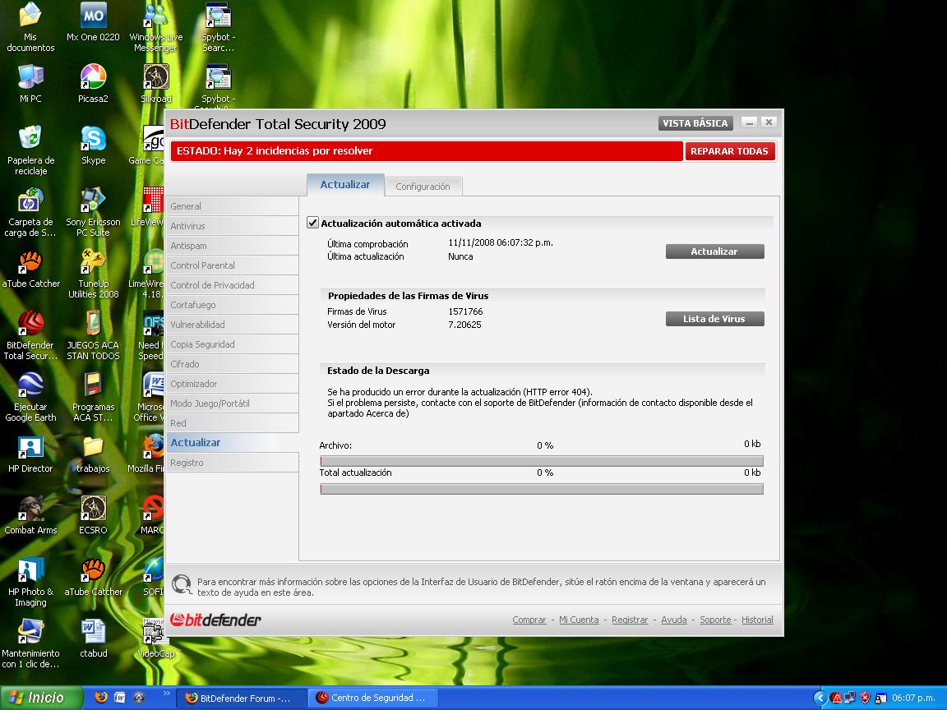Select the Windows Live Messenger shortcut
Viewport: 947px width, 710px height.
click(x=156, y=27)
